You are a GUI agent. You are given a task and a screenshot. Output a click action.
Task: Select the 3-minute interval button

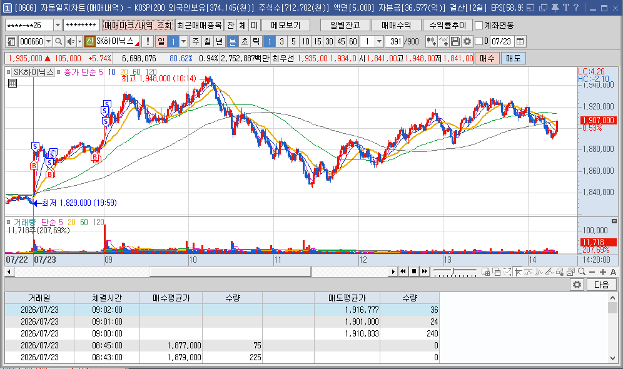click(281, 41)
